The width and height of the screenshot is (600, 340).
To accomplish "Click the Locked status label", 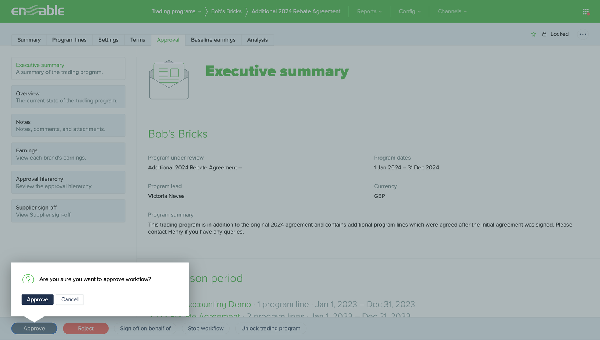I will click(x=560, y=34).
